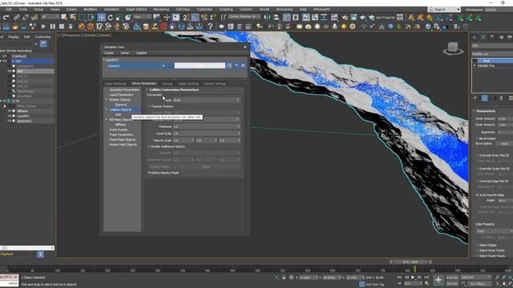Screen dimensions: 513x288
Task: Click the selection lock icon in status bar
Action: point(284,278)
